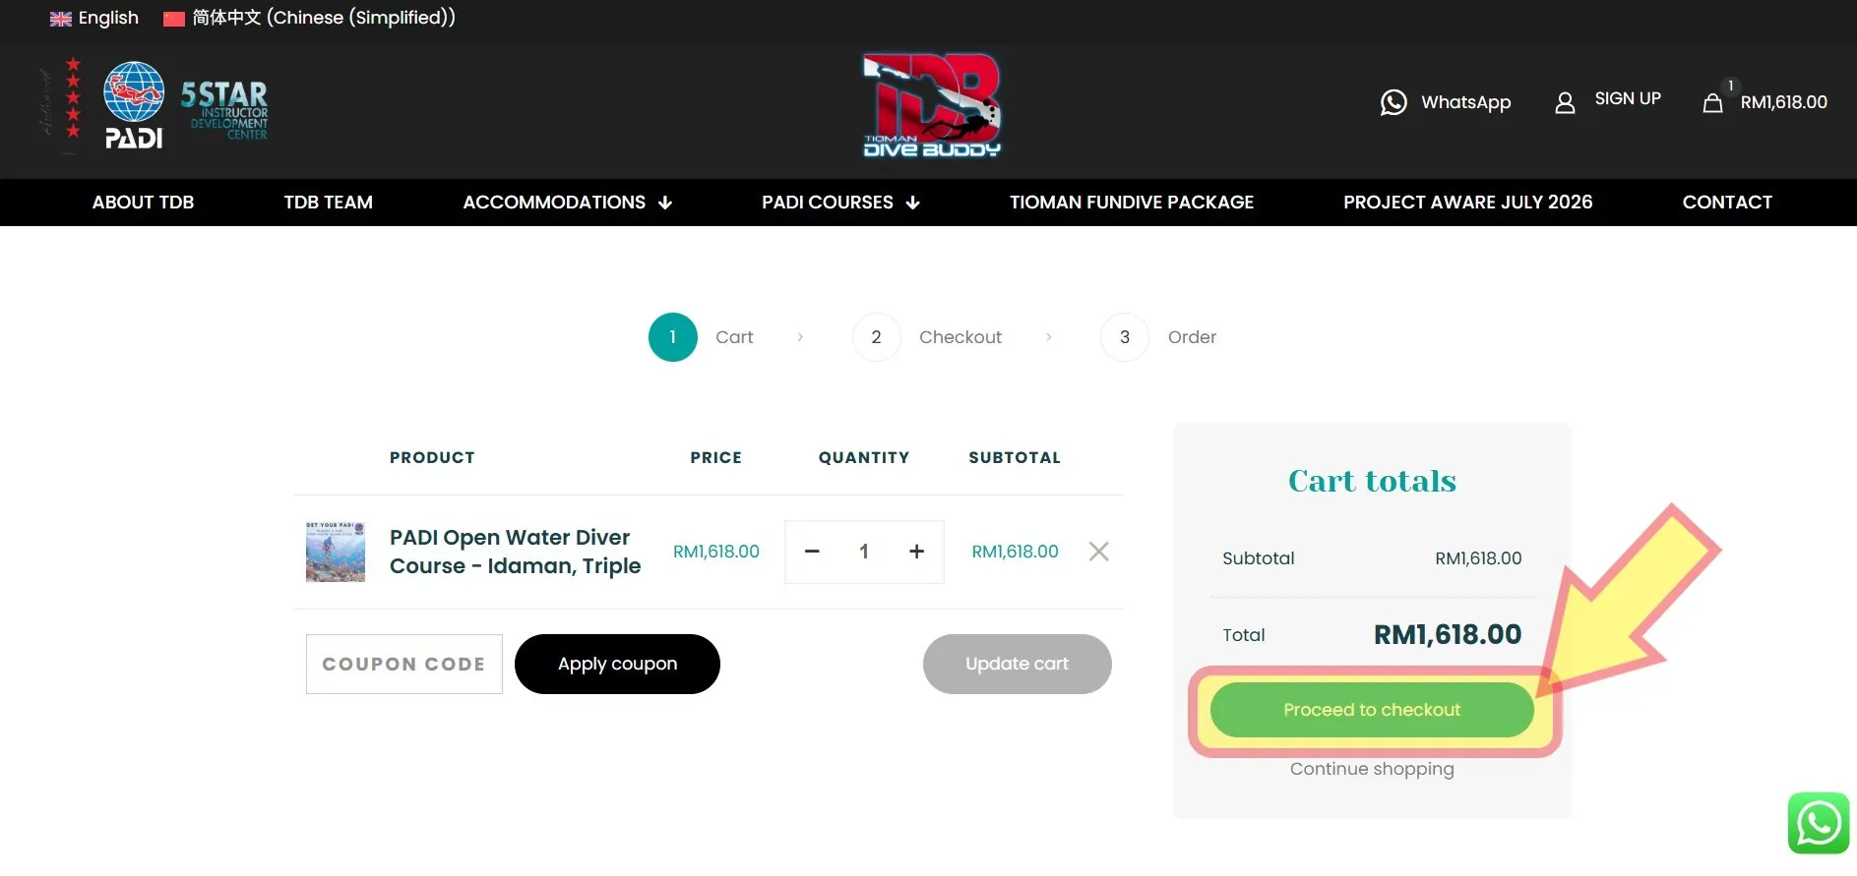Select step 1 Cart circle
Screen dimensions: 1857x876
(x=673, y=337)
